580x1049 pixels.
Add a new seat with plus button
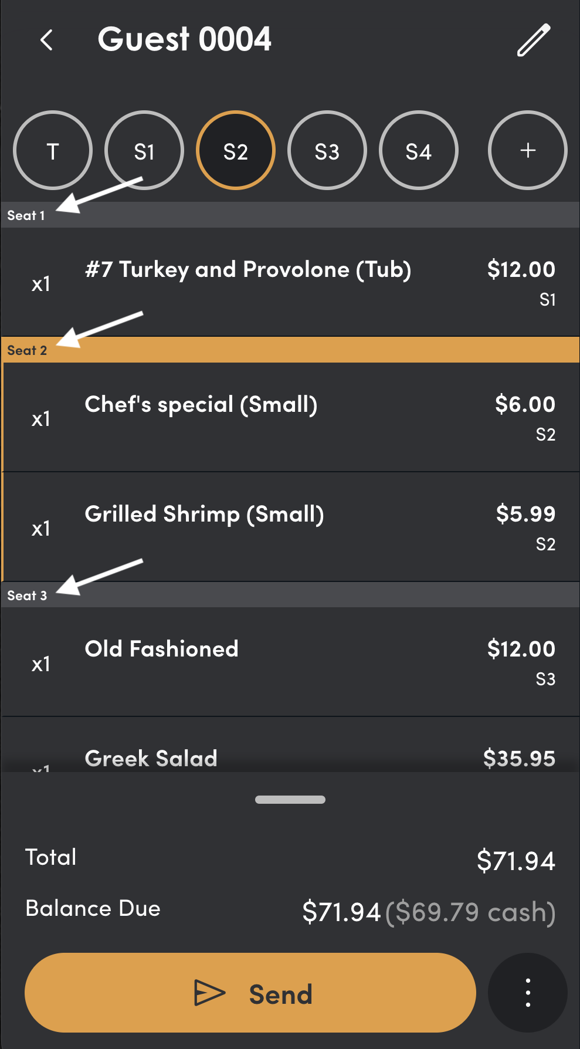[528, 150]
